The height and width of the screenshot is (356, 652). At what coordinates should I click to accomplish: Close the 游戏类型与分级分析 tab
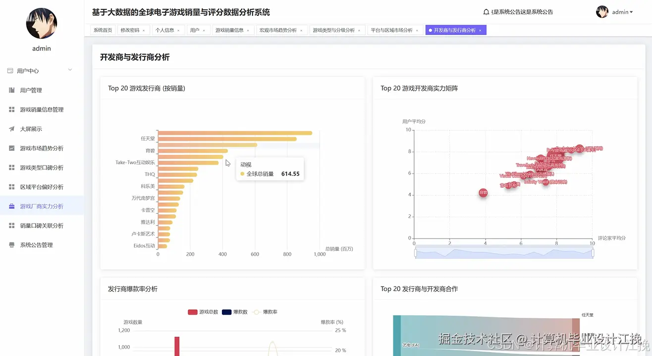(x=359, y=30)
